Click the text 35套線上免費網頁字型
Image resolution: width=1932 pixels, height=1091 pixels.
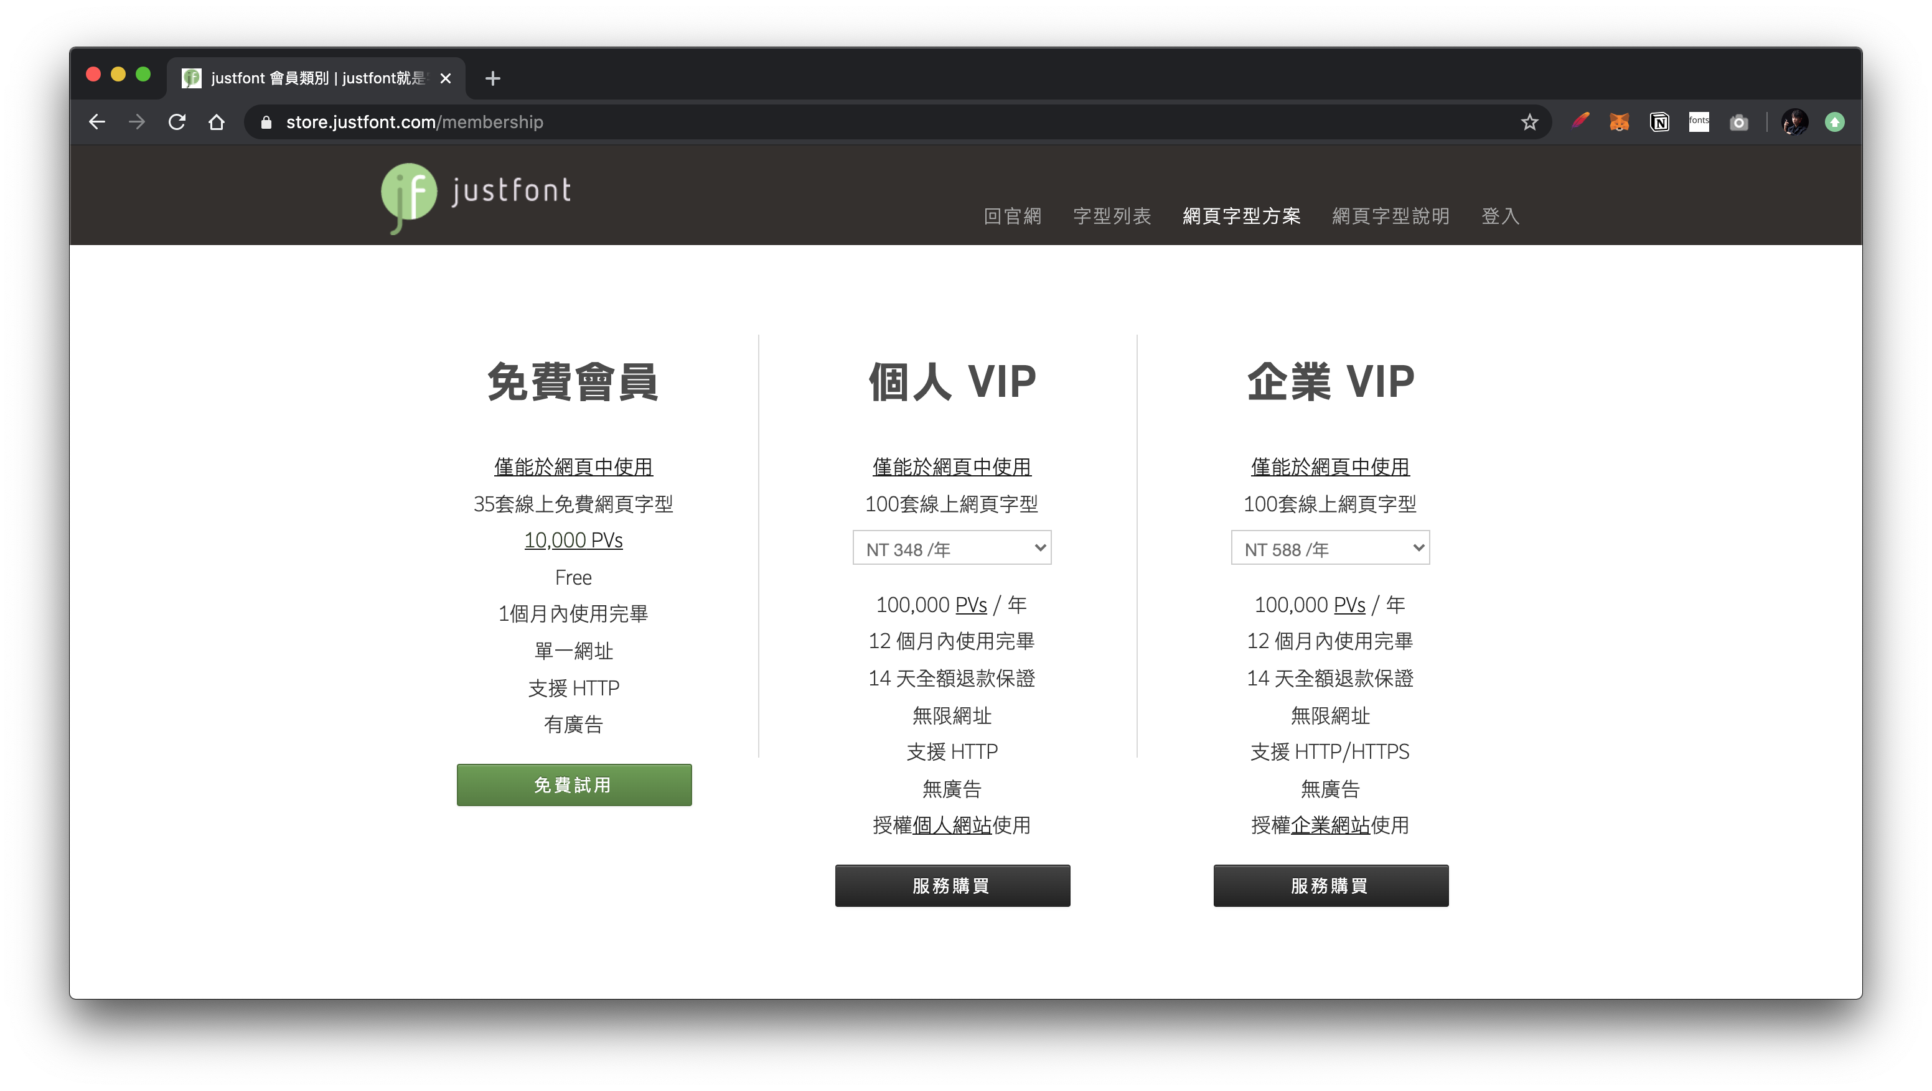click(573, 504)
